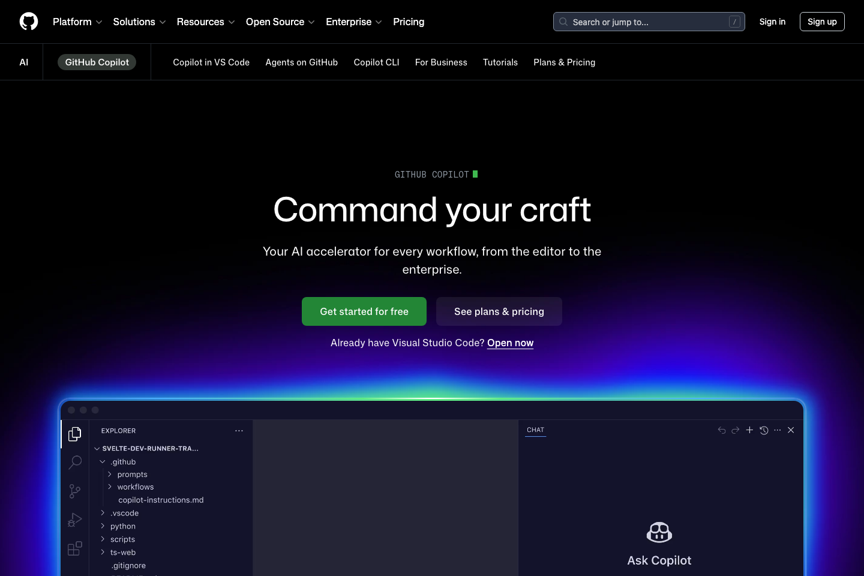Switch to the Copilot CLI tab

point(376,62)
